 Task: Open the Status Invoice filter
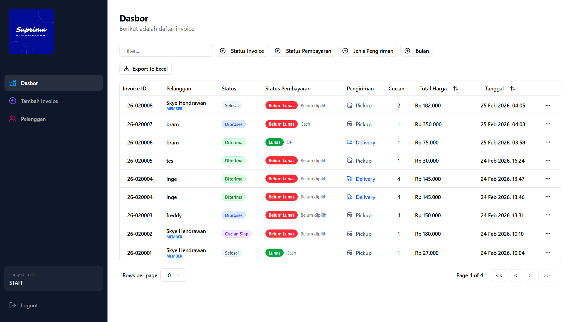click(x=242, y=51)
